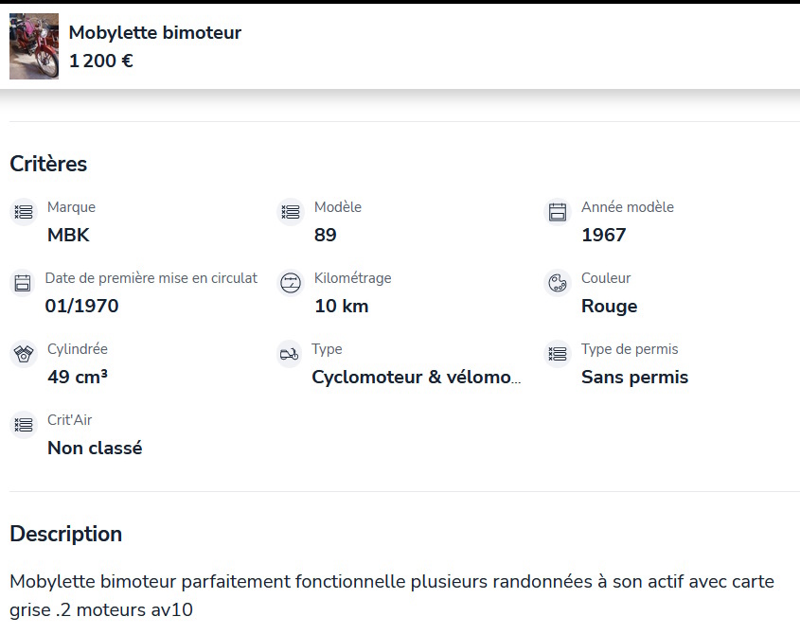Click the truncated Cyclomoteur & vélomo… value
Viewport: 800px width, 634px height.
click(417, 378)
